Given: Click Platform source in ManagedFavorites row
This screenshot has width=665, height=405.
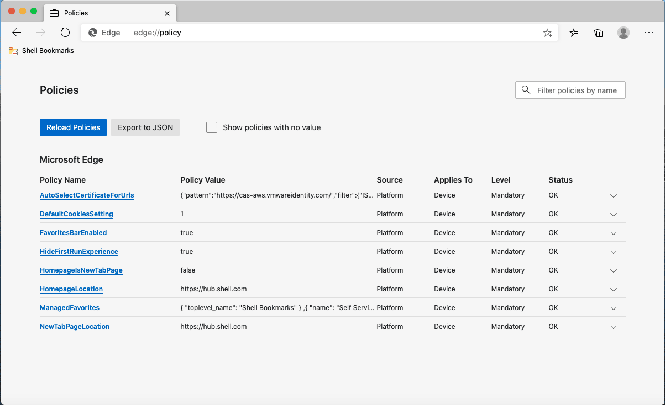Looking at the screenshot, I should pyautogui.click(x=390, y=308).
